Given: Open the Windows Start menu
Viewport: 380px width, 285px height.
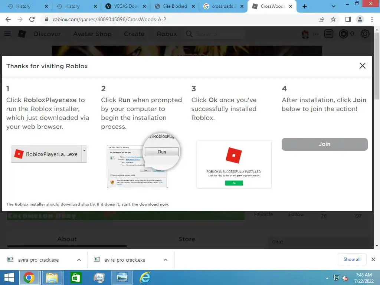Looking at the screenshot, I should [9, 278].
